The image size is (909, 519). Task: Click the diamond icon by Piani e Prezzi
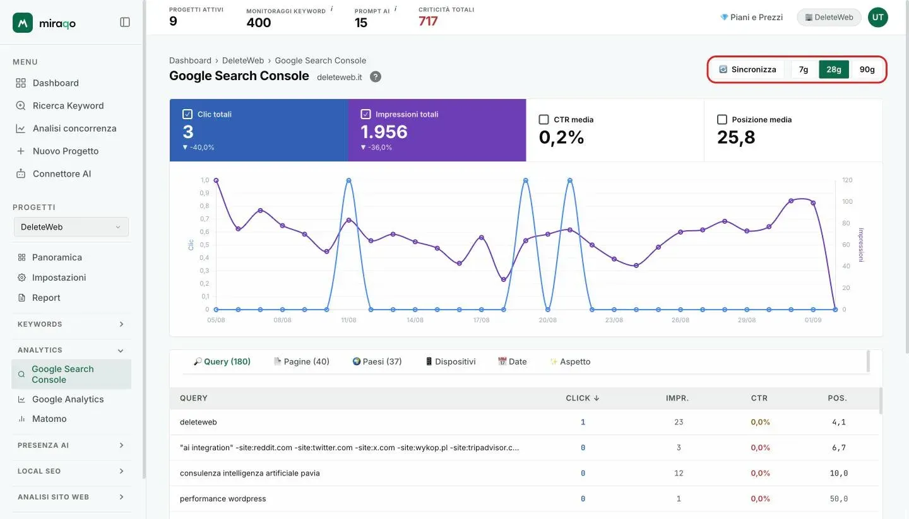[x=724, y=18]
